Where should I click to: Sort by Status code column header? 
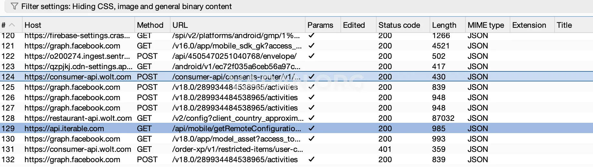tap(403, 25)
